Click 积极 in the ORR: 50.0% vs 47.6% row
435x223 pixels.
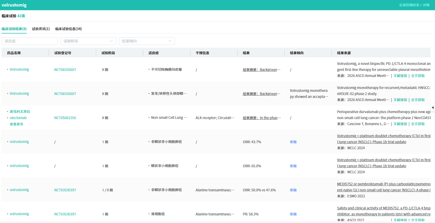(x=293, y=190)
